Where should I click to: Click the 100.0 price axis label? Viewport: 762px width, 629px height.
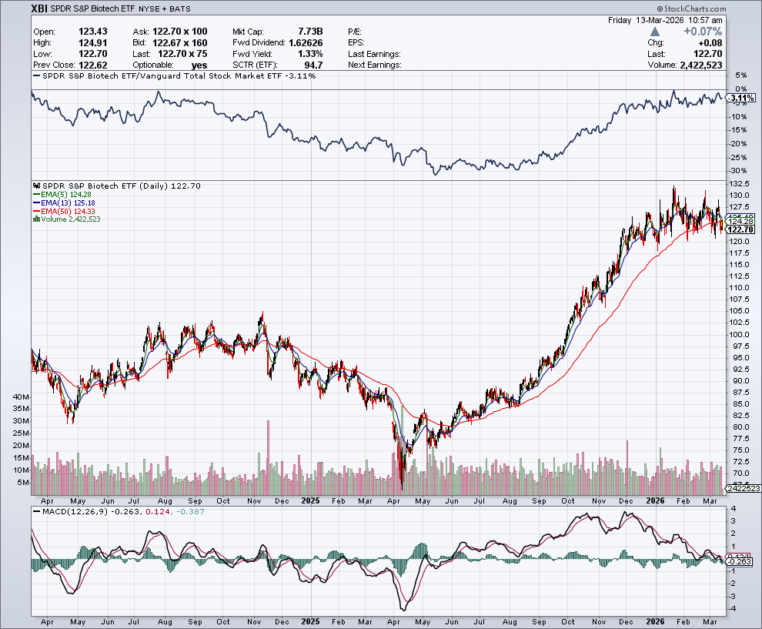(740, 334)
